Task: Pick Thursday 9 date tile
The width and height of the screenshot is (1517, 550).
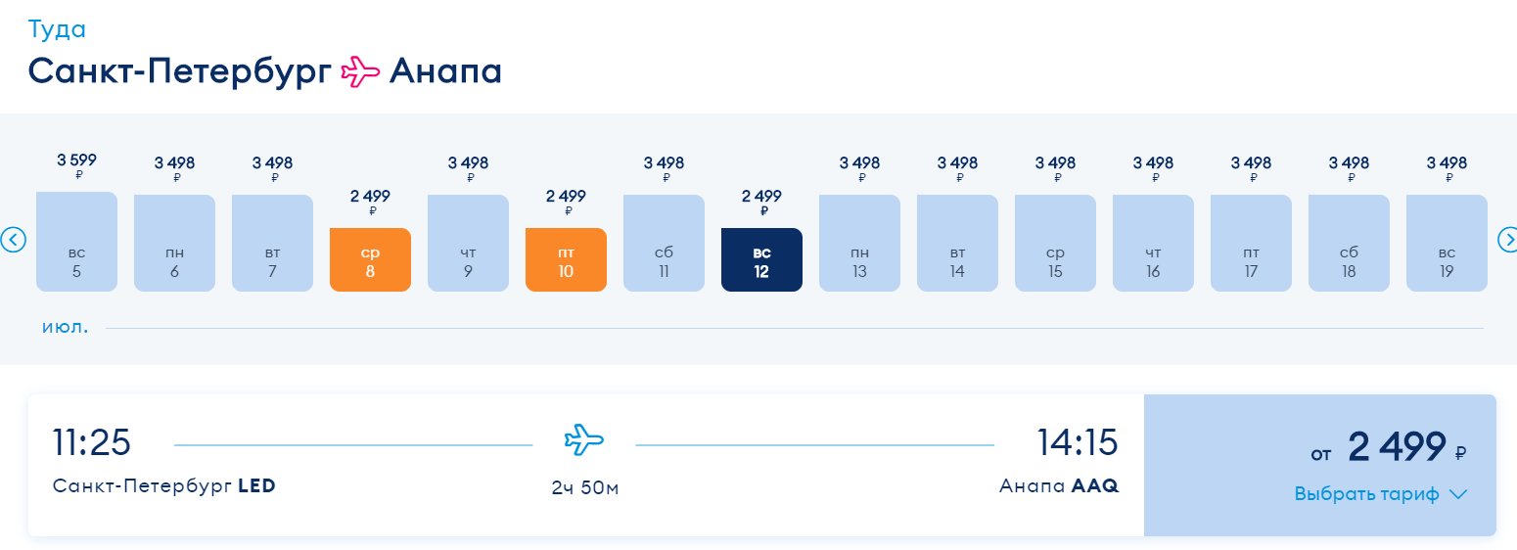Action: [468, 243]
